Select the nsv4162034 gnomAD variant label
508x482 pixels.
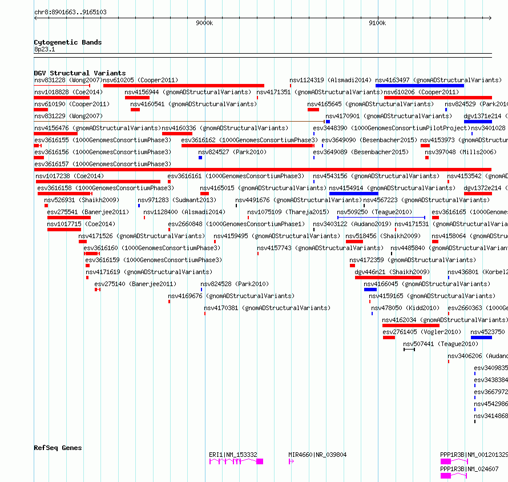[x=445, y=320]
